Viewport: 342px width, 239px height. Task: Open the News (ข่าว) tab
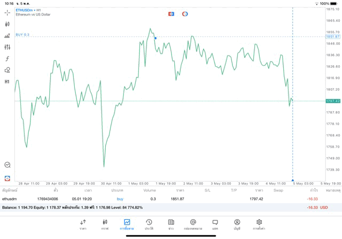point(170,224)
